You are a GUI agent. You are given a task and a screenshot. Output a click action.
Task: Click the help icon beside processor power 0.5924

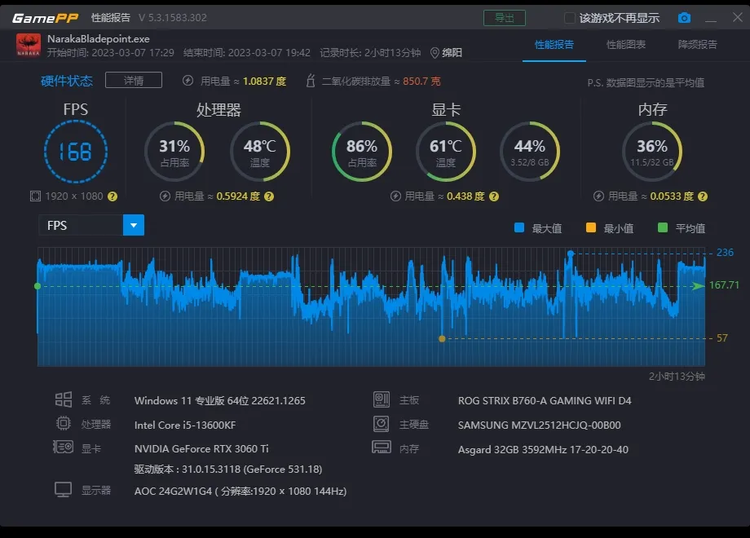pos(269,196)
